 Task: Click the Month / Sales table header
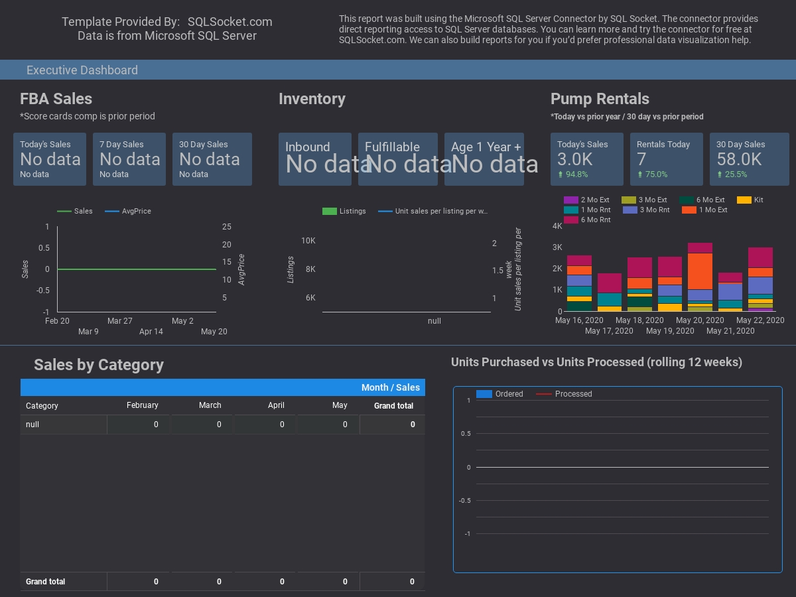click(390, 387)
